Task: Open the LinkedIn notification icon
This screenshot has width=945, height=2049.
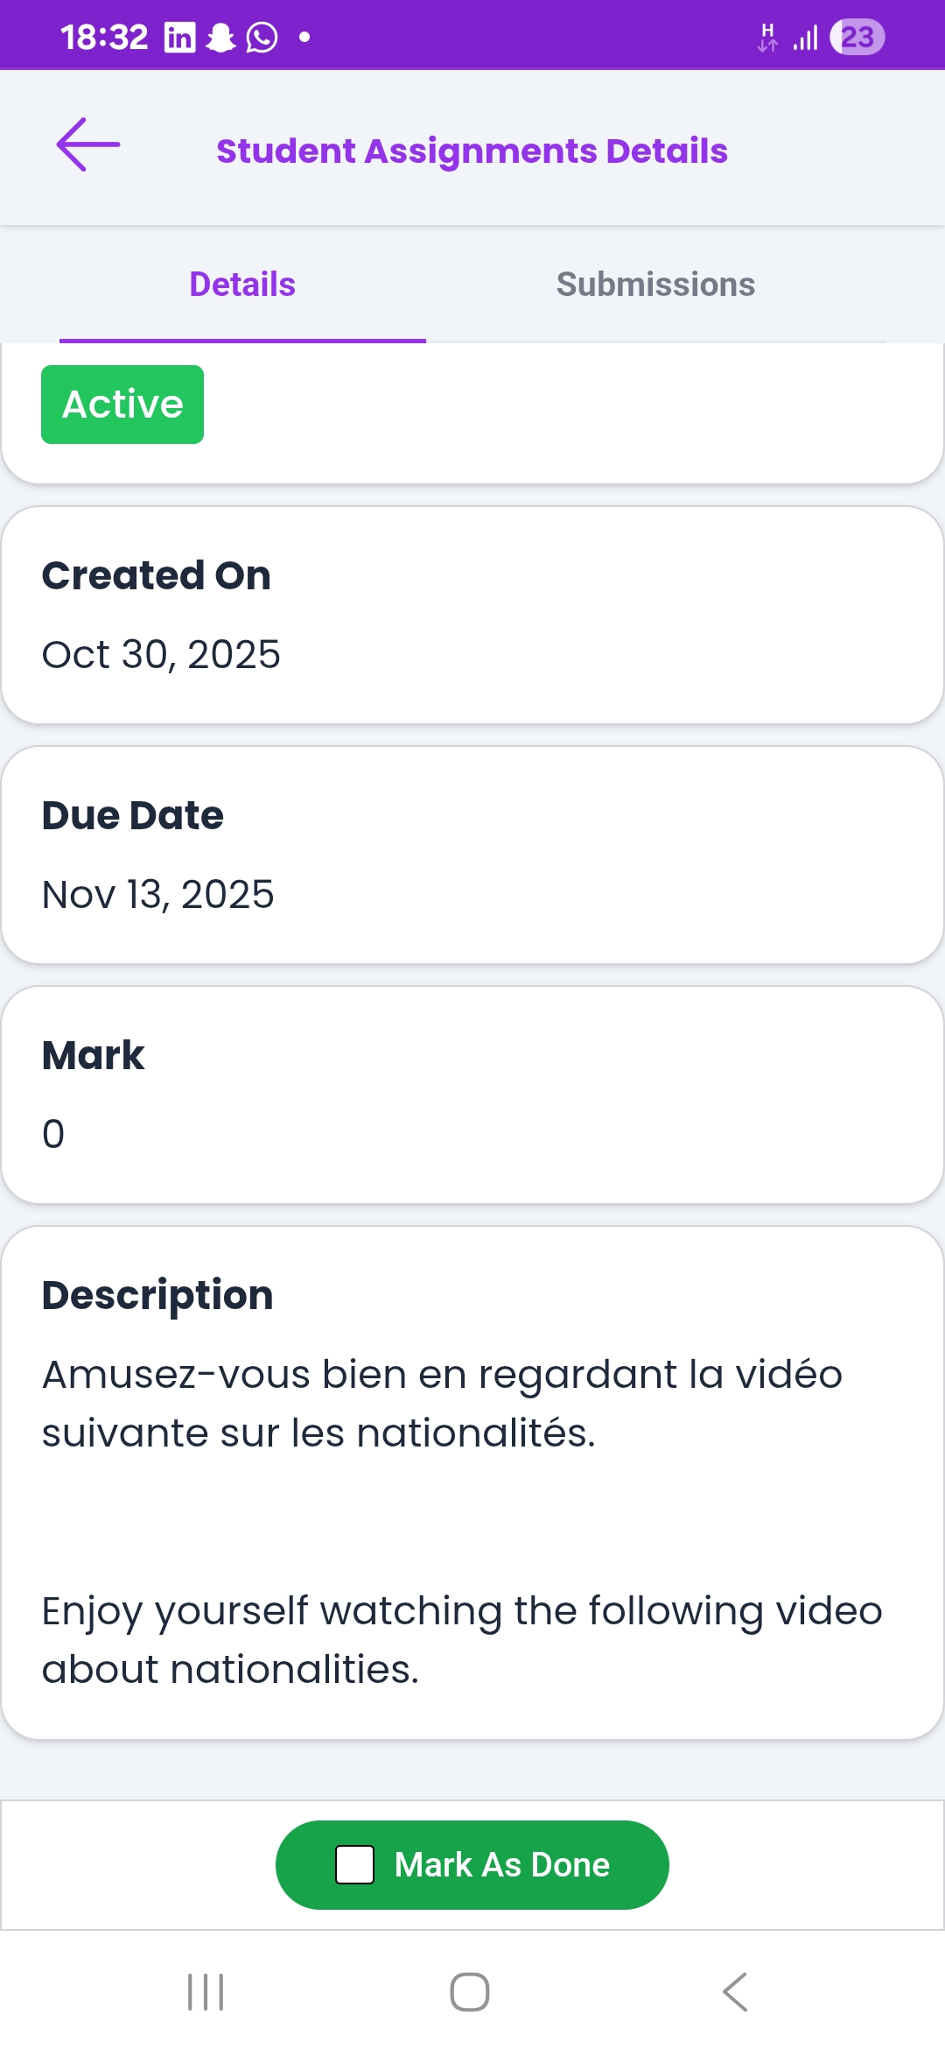Action: click(180, 38)
